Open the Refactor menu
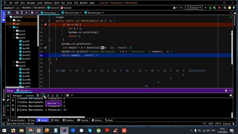The height and width of the screenshot is (134, 238). [48, 3]
